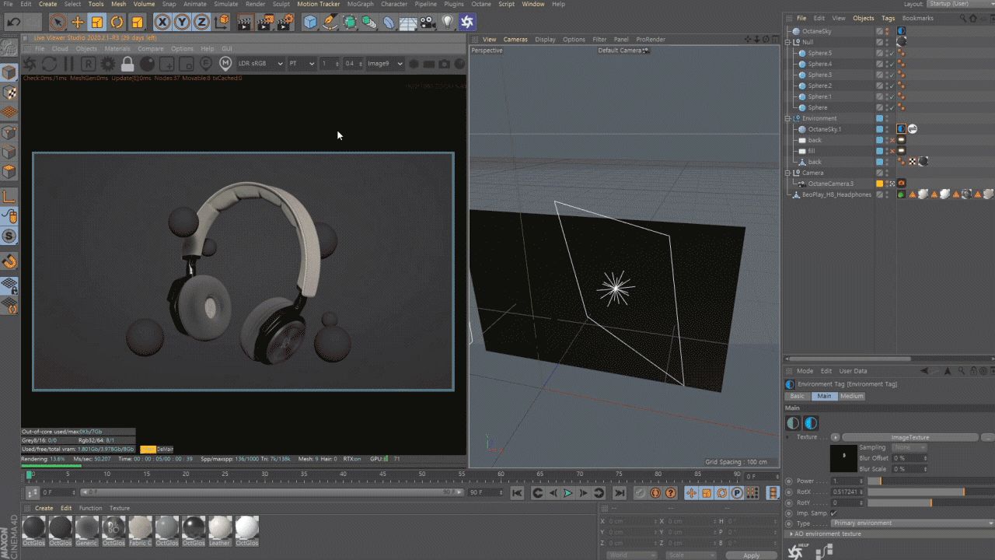Click the Light object icon
This screenshot has height=560, width=995.
pos(448,23)
